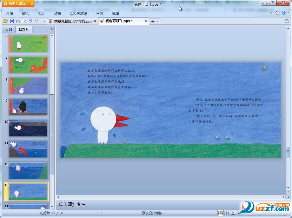The height and width of the screenshot is (218, 292).
Task: Go to next slide via double-arrow down button
Action: click(x=288, y=196)
